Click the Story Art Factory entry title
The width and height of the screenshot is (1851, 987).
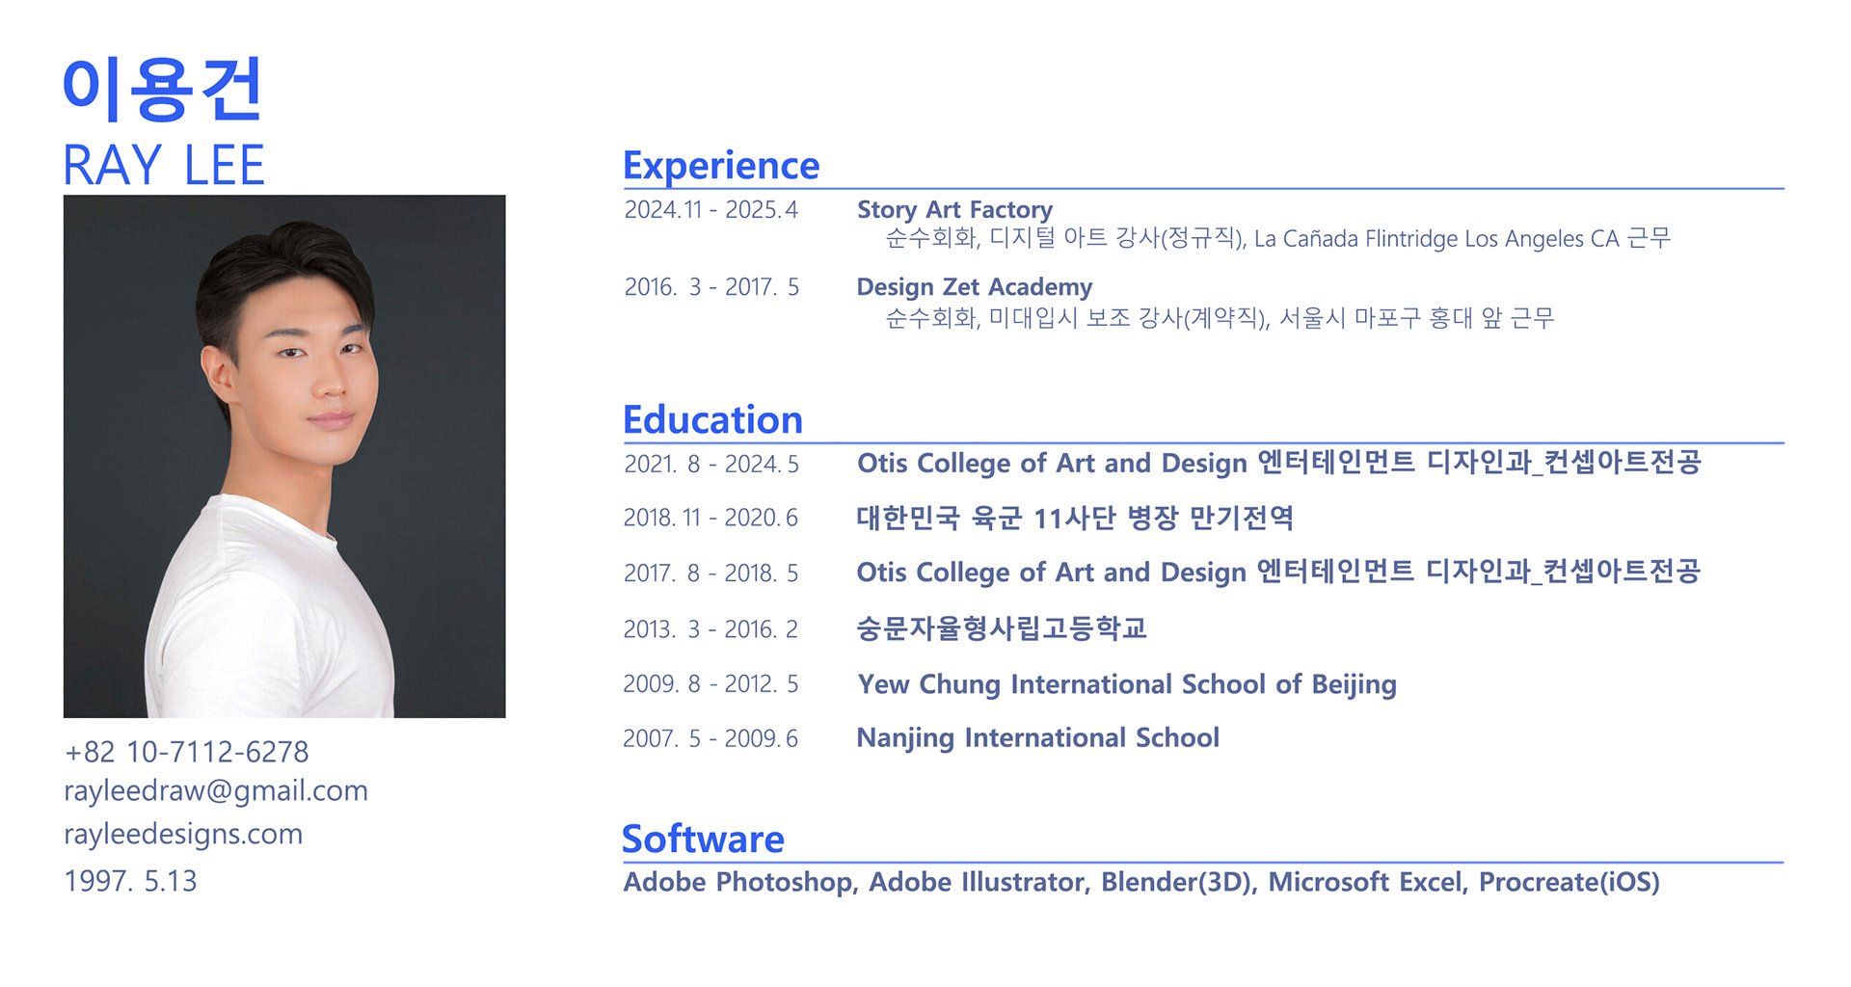point(954,210)
